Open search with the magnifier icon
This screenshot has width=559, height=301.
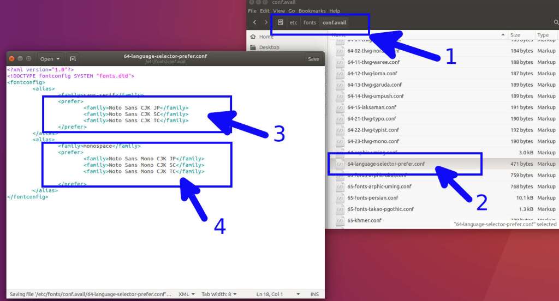(x=556, y=22)
